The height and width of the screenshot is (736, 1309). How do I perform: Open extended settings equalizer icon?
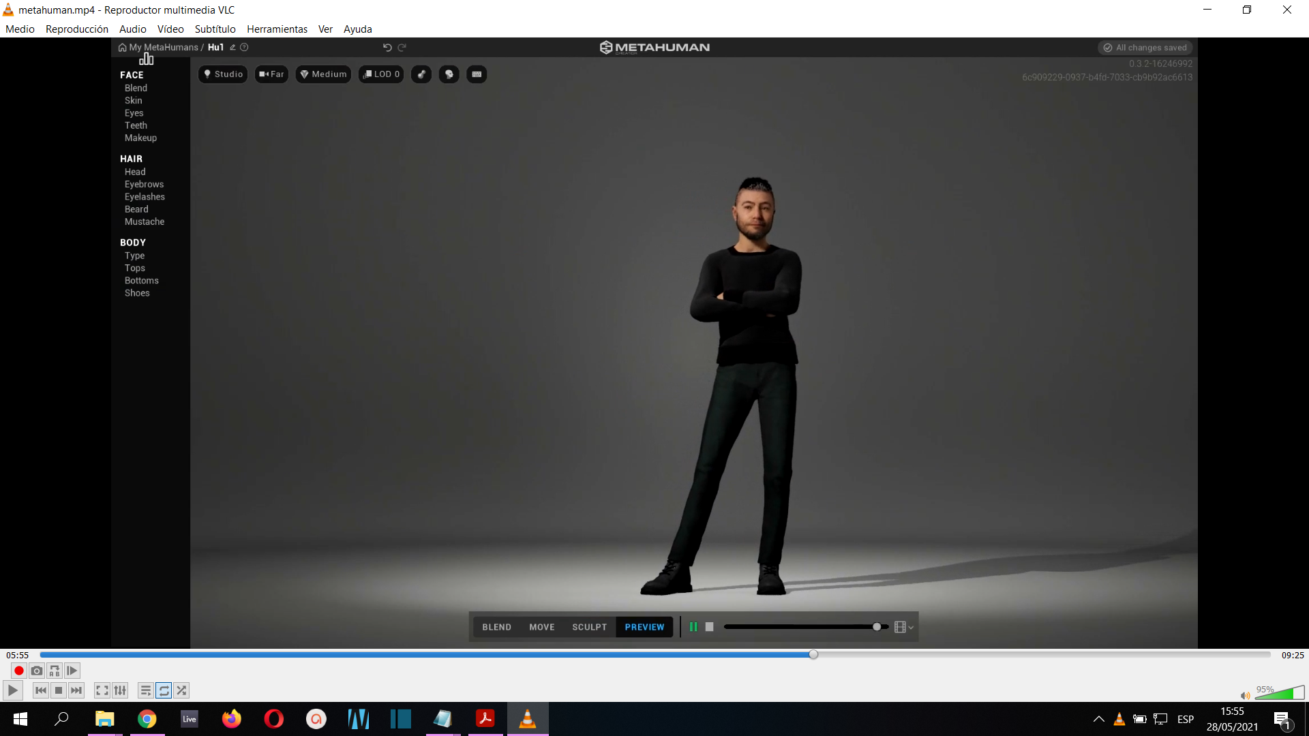pos(120,690)
